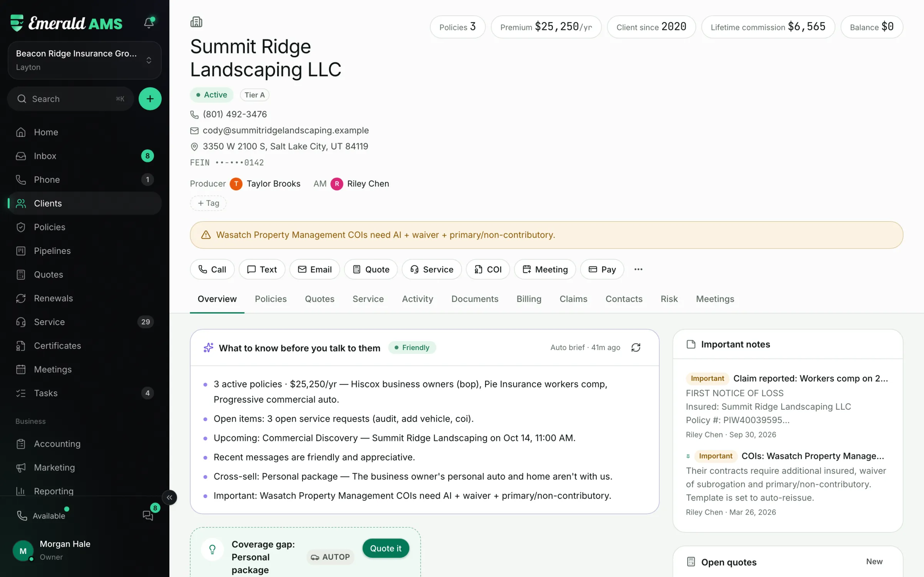
Task: Click the client phone number (801) 492-3476
Action: 234,114
